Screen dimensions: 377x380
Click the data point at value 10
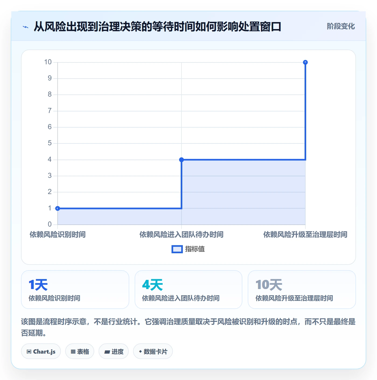click(305, 62)
